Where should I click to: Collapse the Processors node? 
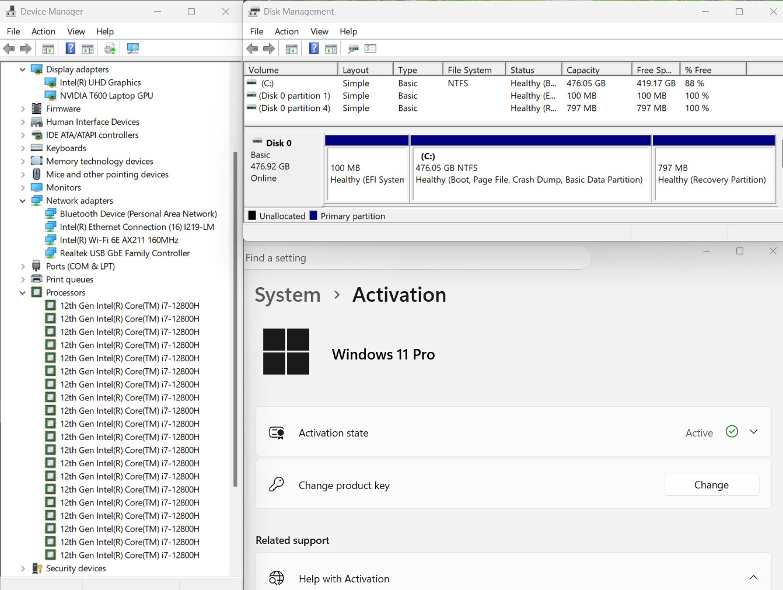(x=23, y=292)
